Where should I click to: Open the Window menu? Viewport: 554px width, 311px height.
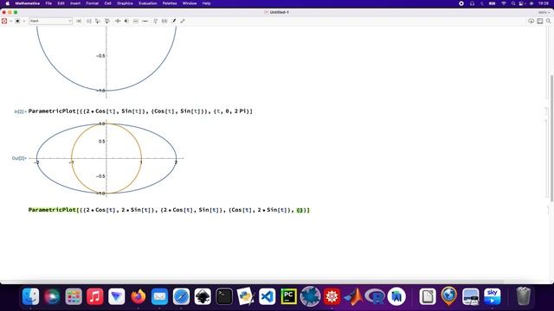(x=190, y=3)
